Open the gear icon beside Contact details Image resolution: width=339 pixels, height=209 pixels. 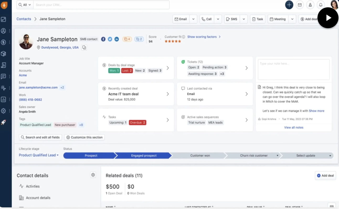click(x=93, y=175)
